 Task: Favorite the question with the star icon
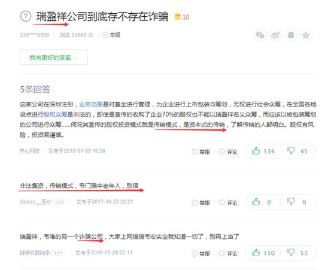pos(306,35)
